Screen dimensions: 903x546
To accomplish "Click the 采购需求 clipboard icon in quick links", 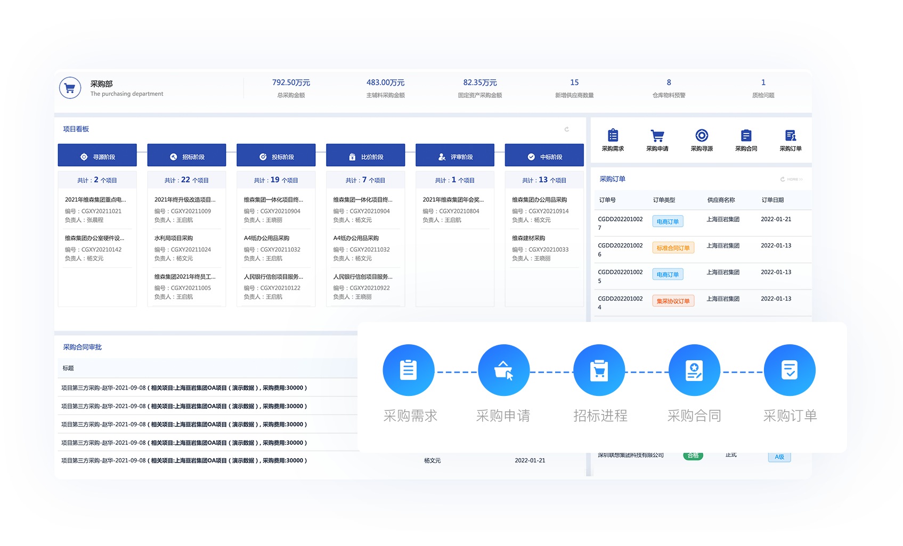I will click(x=613, y=136).
